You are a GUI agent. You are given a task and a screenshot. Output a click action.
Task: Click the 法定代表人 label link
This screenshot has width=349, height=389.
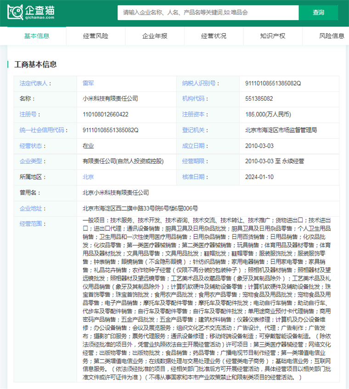click(34, 83)
